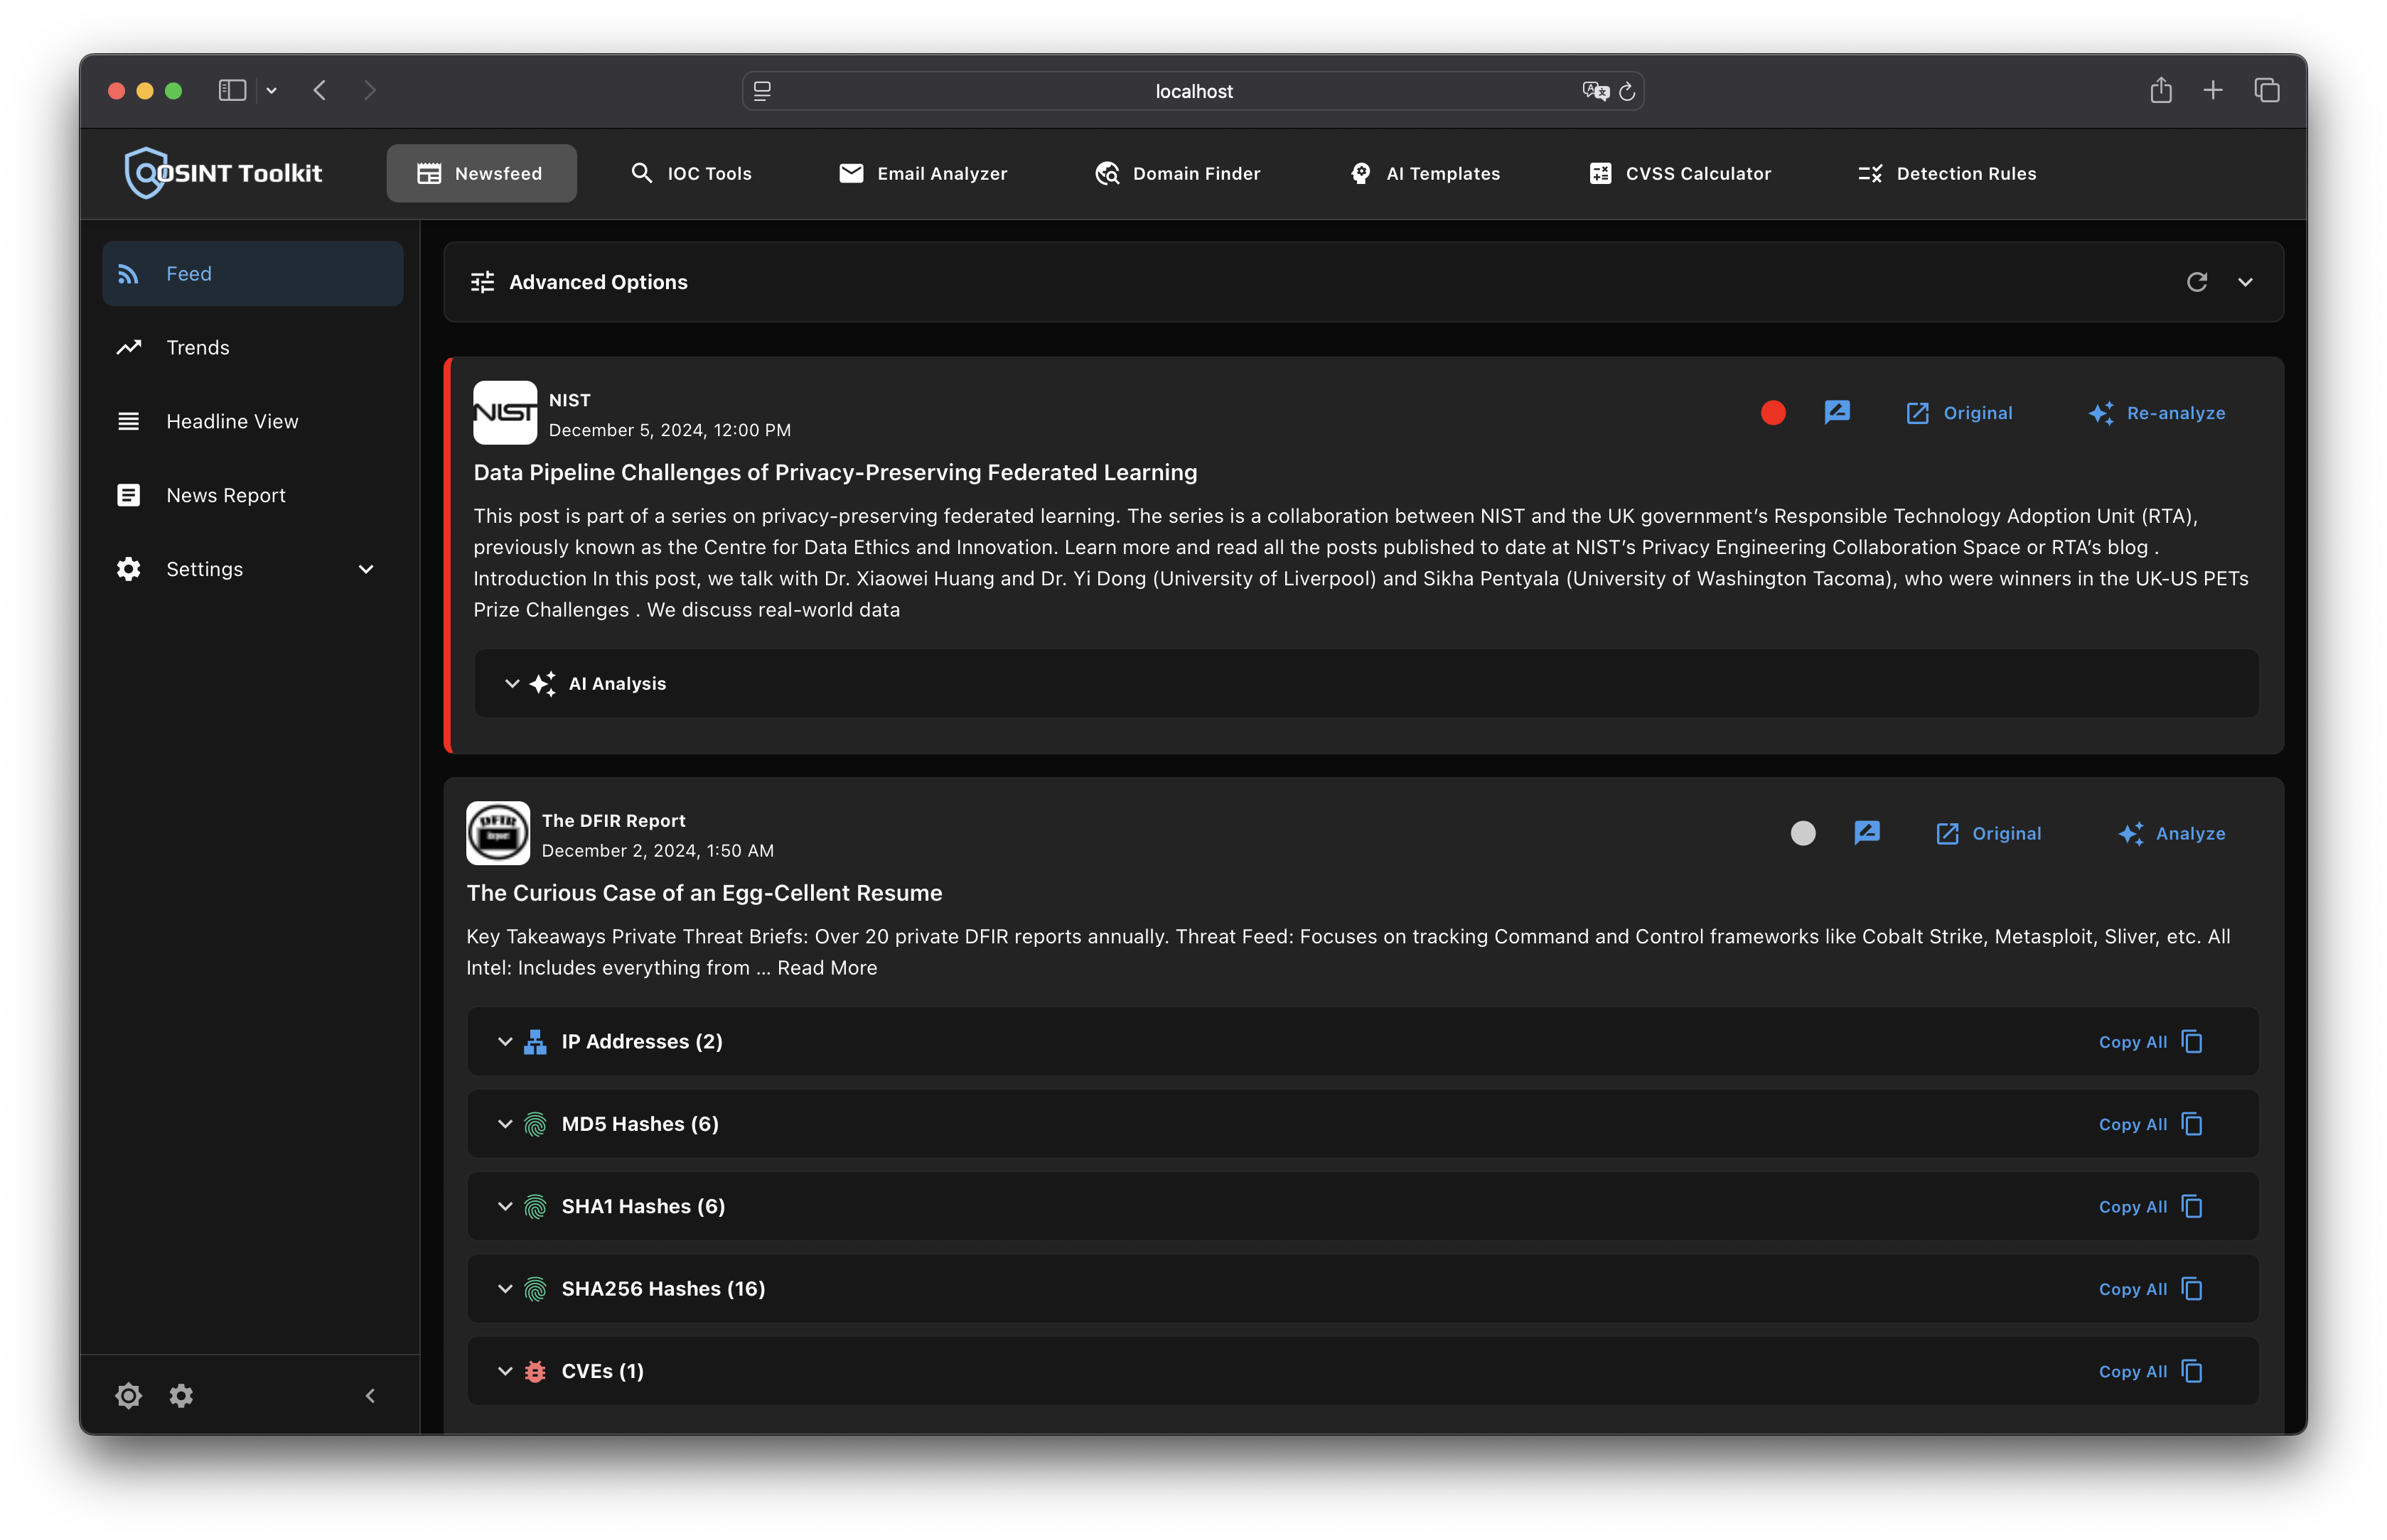This screenshot has width=2387, height=1540.
Task: Toggle the theme using the brightness icon
Action: coord(128,1396)
